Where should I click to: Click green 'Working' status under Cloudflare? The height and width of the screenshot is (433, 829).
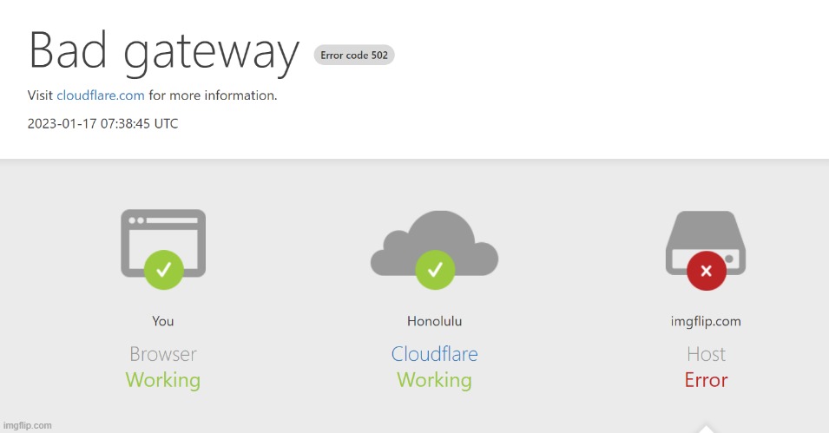point(434,380)
